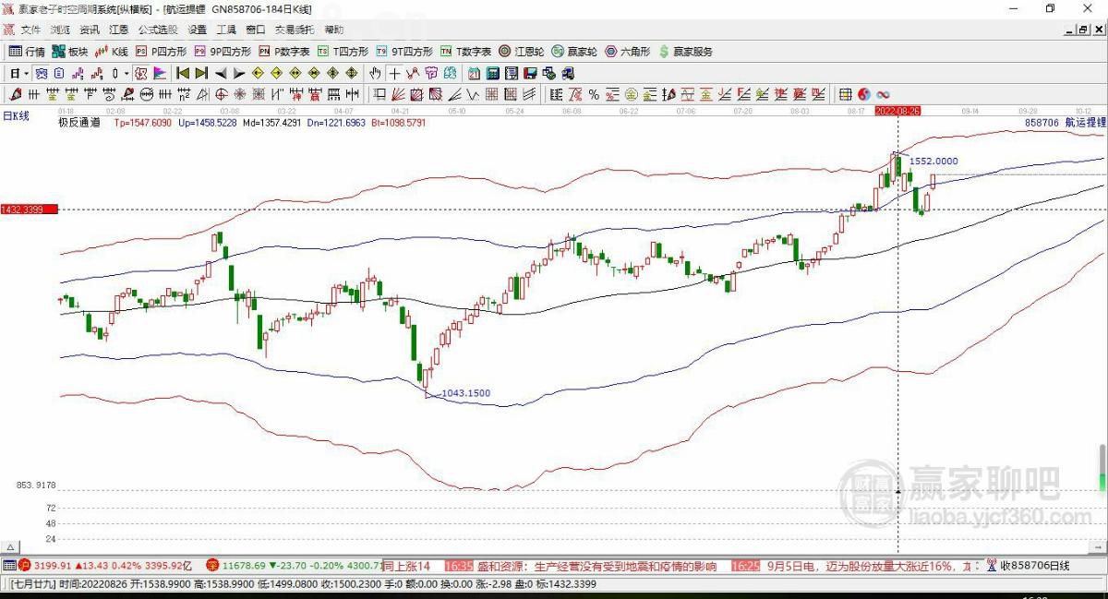This screenshot has height=599, width=1108.
Task: Select the red crosshair circle tool
Action: [221, 94]
